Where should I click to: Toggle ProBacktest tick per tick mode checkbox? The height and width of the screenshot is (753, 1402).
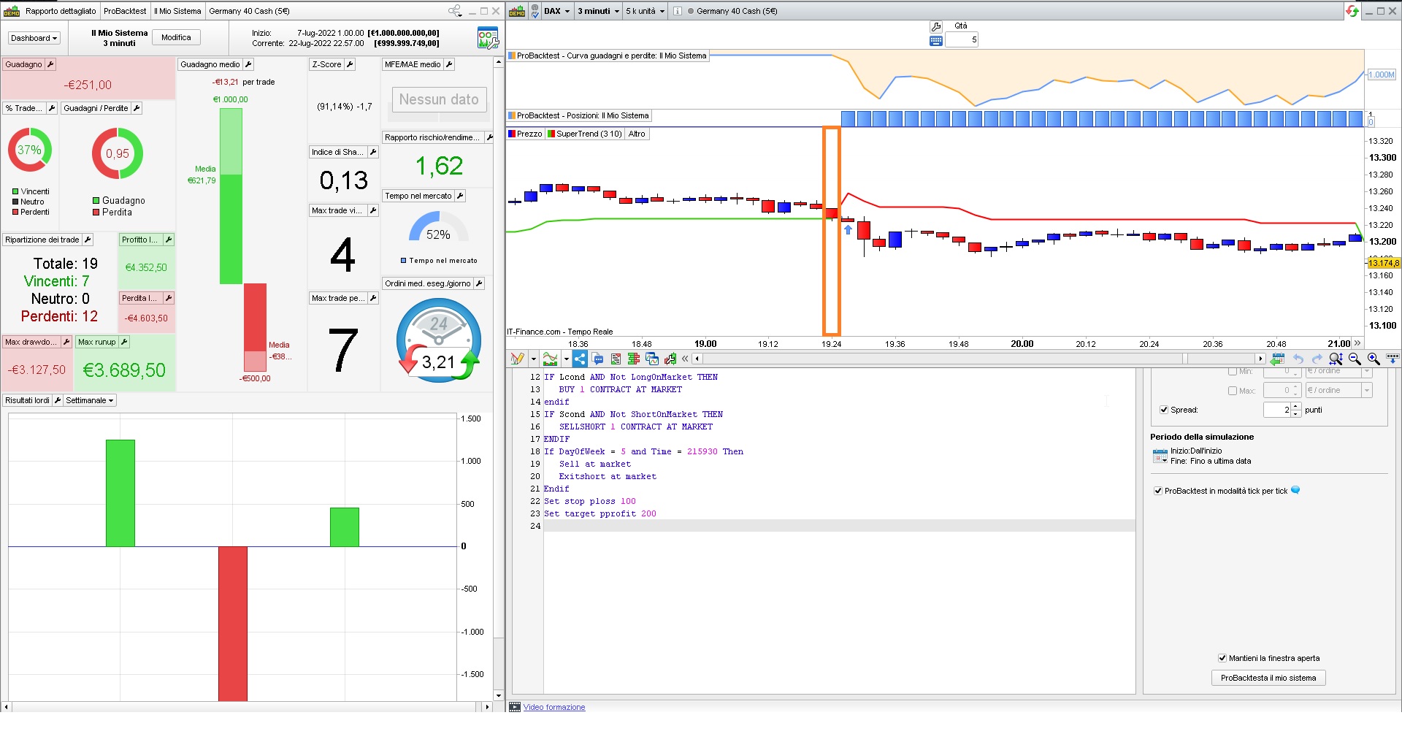[1157, 491]
